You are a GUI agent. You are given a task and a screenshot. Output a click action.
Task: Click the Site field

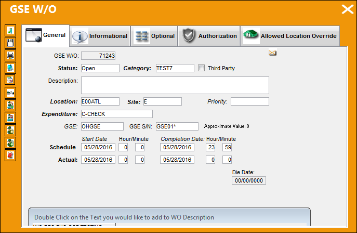[x=163, y=101]
